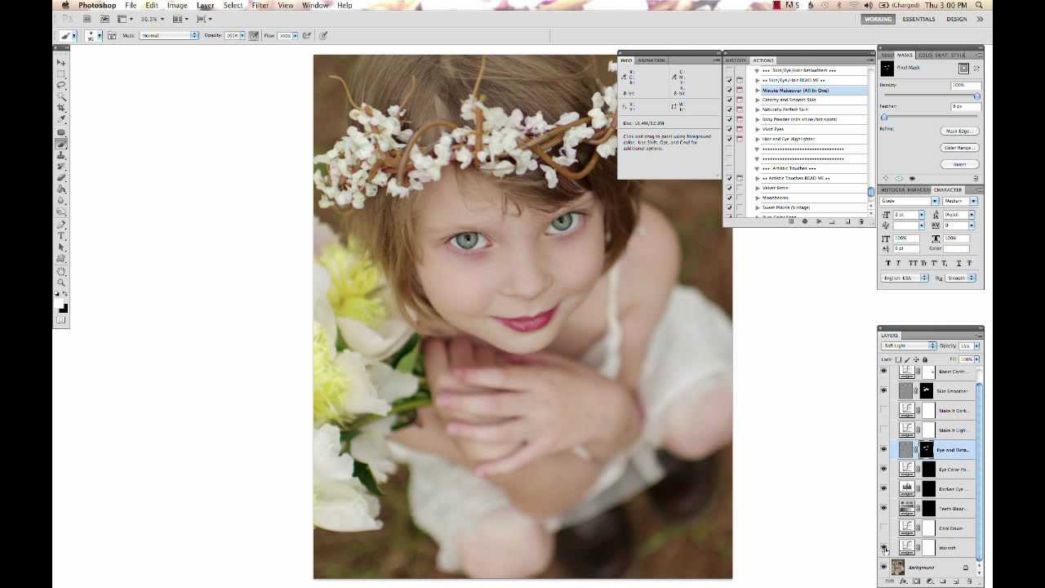Open the anti-aliasing Smooth dropdown
Screen dimensions: 1045x588
tap(961, 278)
